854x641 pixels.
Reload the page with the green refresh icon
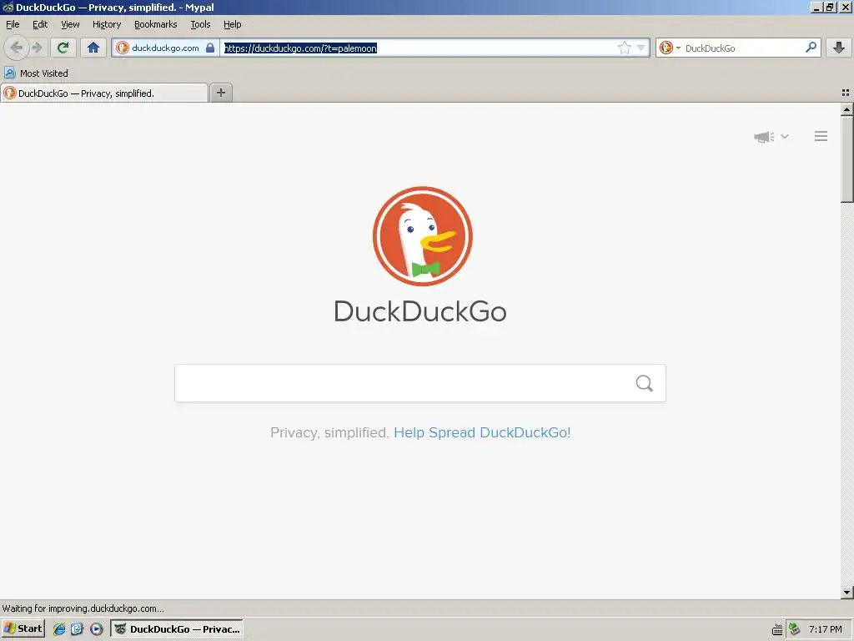pos(63,48)
